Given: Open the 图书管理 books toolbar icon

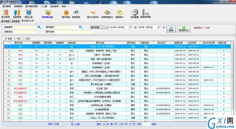Looking at the screenshot, I should 6,14.
